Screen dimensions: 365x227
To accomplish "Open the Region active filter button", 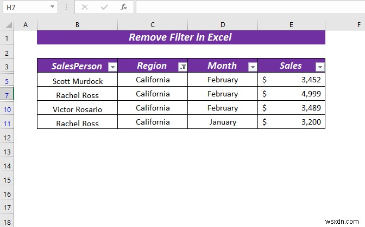I will (x=182, y=67).
